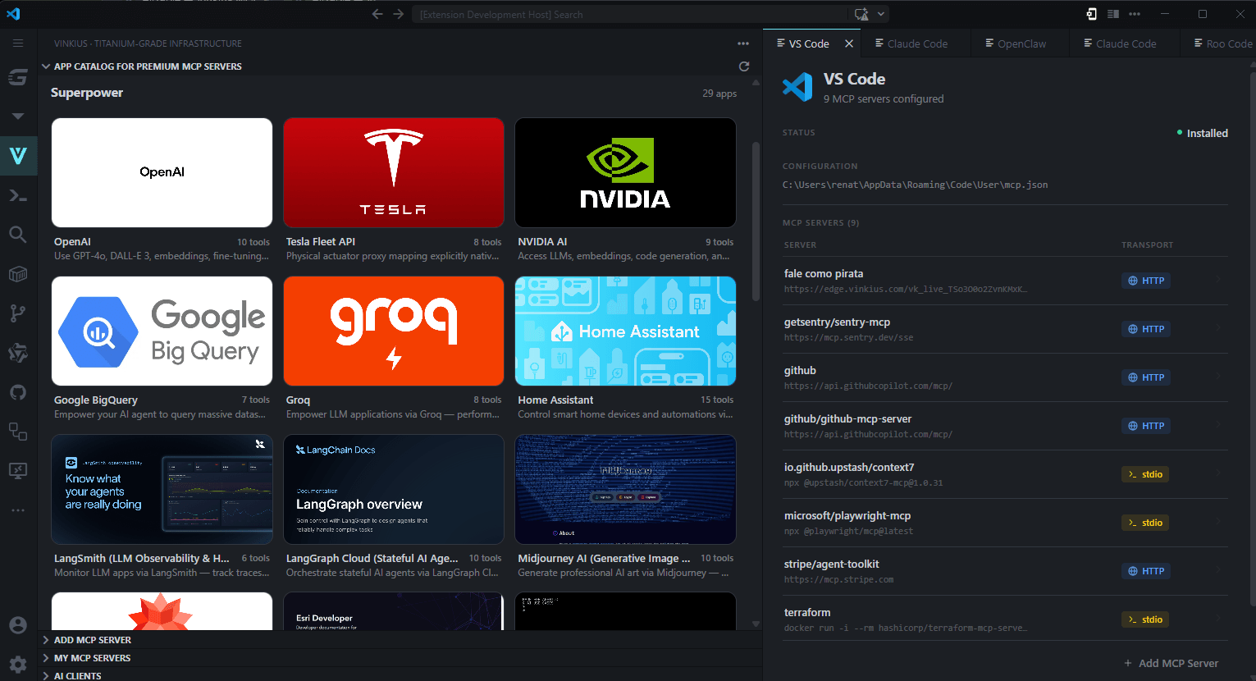Screen dimensions: 1256x681
Task: Open the Source Control branch icon
Action: pos(18,313)
